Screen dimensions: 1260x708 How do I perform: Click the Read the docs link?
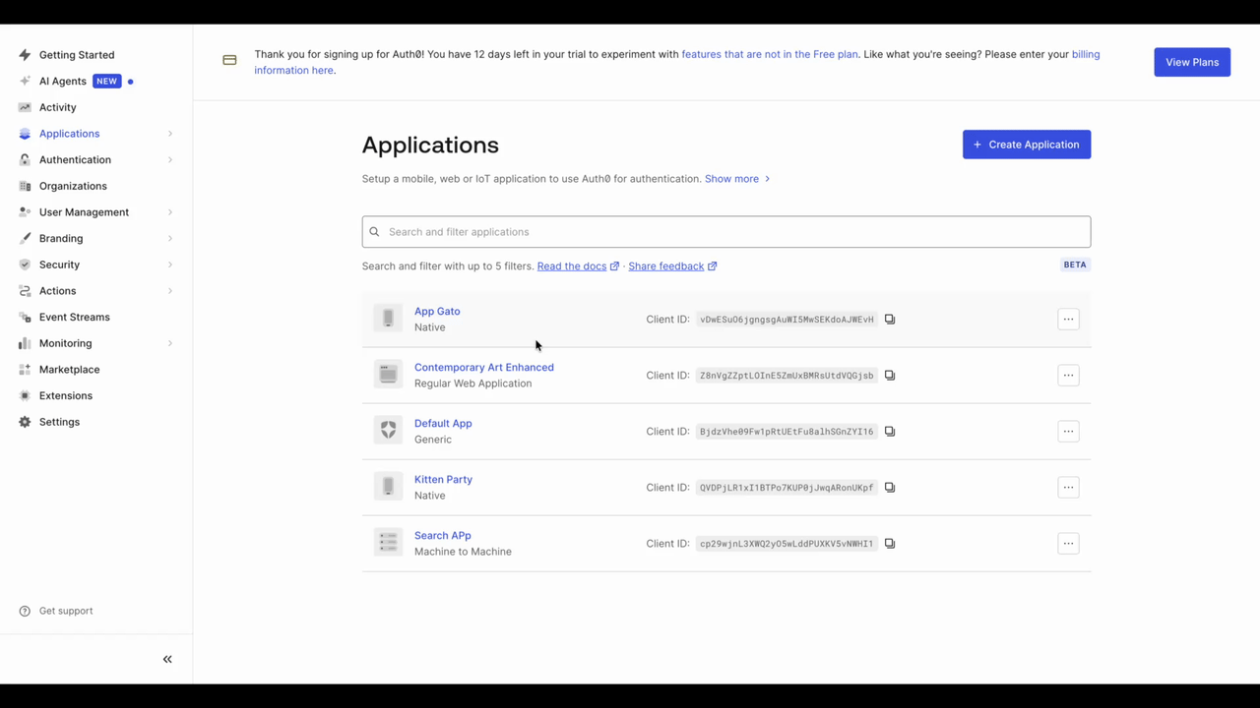point(578,266)
